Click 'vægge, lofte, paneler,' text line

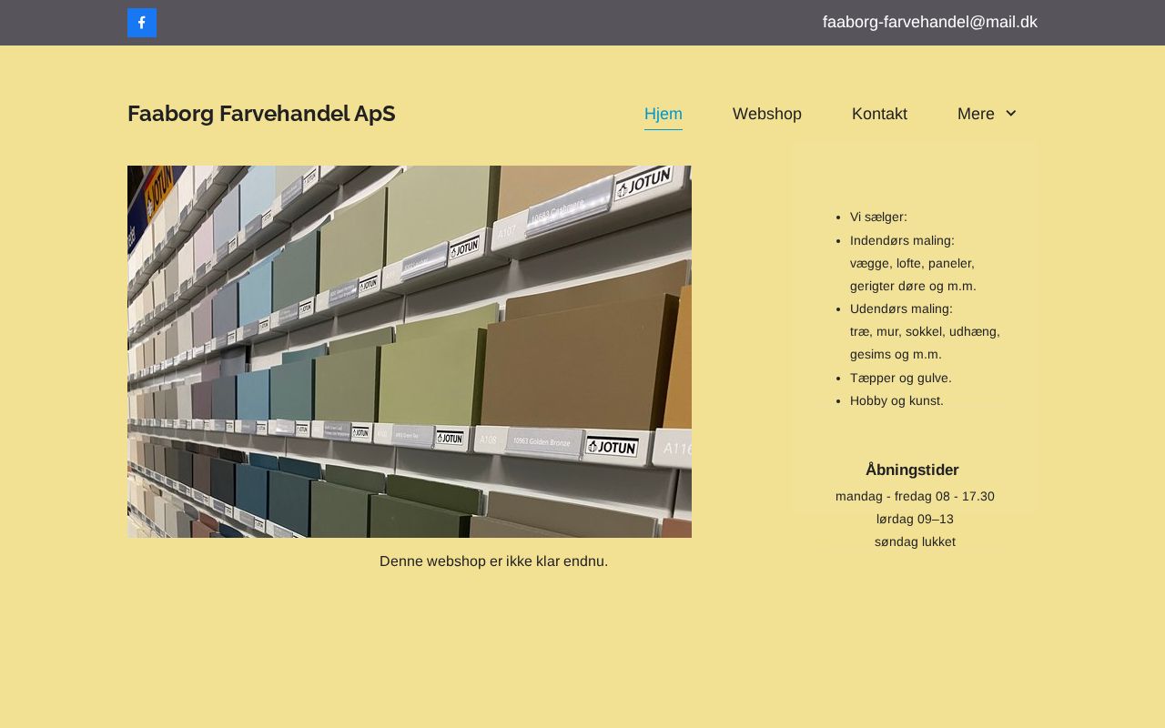click(x=912, y=263)
